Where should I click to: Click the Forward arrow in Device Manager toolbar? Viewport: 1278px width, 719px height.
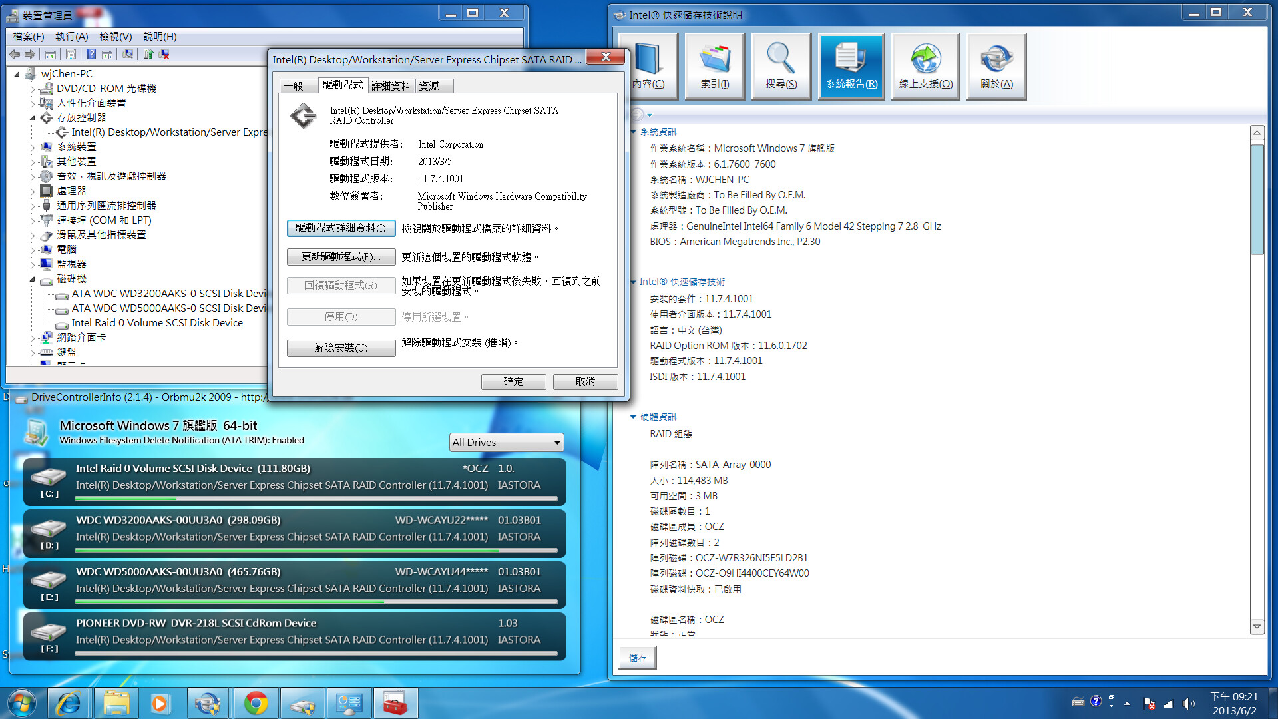pyautogui.click(x=30, y=54)
